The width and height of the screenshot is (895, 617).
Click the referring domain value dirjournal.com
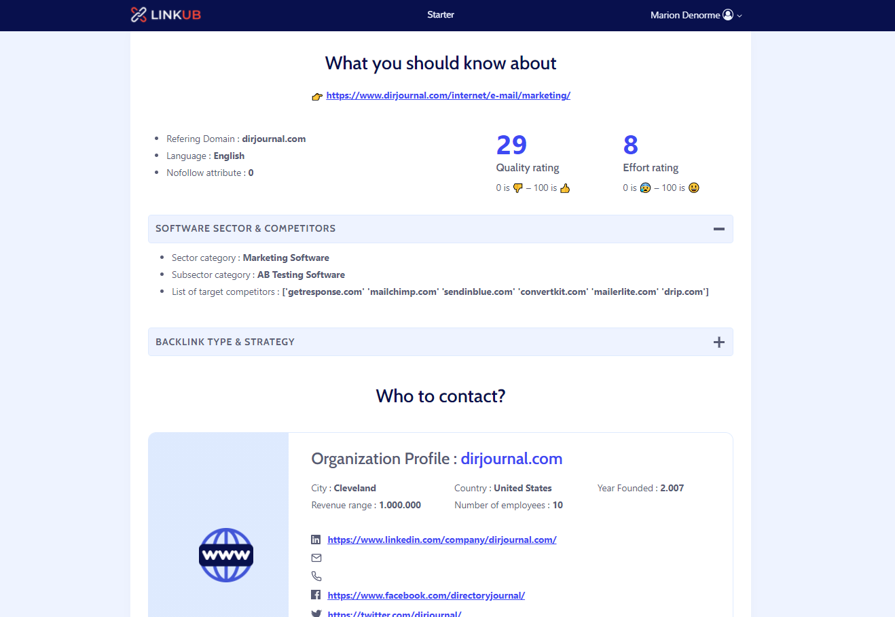click(x=274, y=139)
